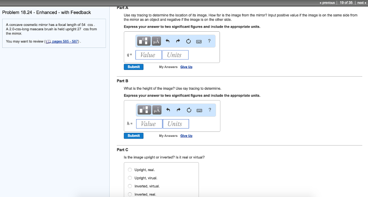The height and width of the screenshot is (197, 368).
Task: Open Greek symbols menu in Part B toolbar
Action: (157, 110)
